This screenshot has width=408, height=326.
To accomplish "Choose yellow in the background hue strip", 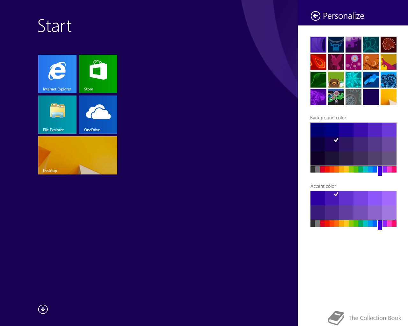I will point(346,169).
